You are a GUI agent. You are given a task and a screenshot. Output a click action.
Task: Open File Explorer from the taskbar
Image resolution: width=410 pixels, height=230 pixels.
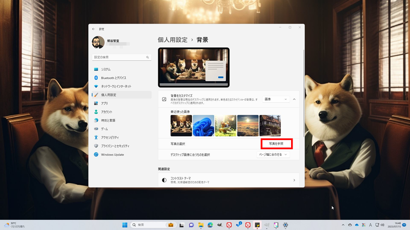[200, 225]
